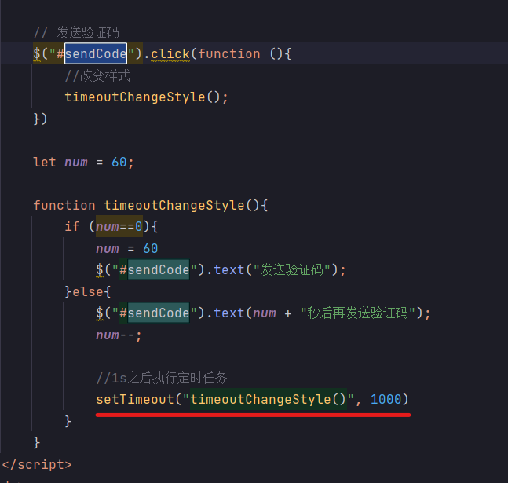Click the "timeoutChangeStyle()" string in setTimeout
This screenshot has width=508, height=483.
click(x=269, y=400)
